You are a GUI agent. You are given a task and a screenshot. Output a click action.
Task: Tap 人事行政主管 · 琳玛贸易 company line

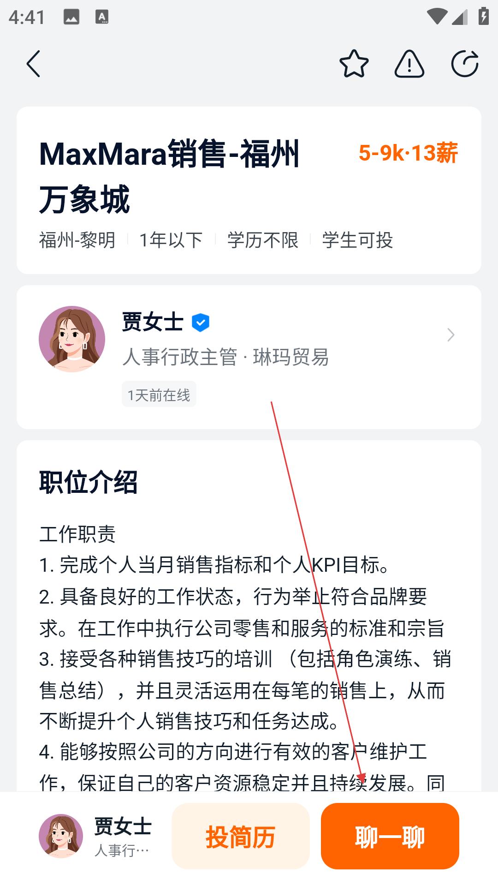point(225,357)
